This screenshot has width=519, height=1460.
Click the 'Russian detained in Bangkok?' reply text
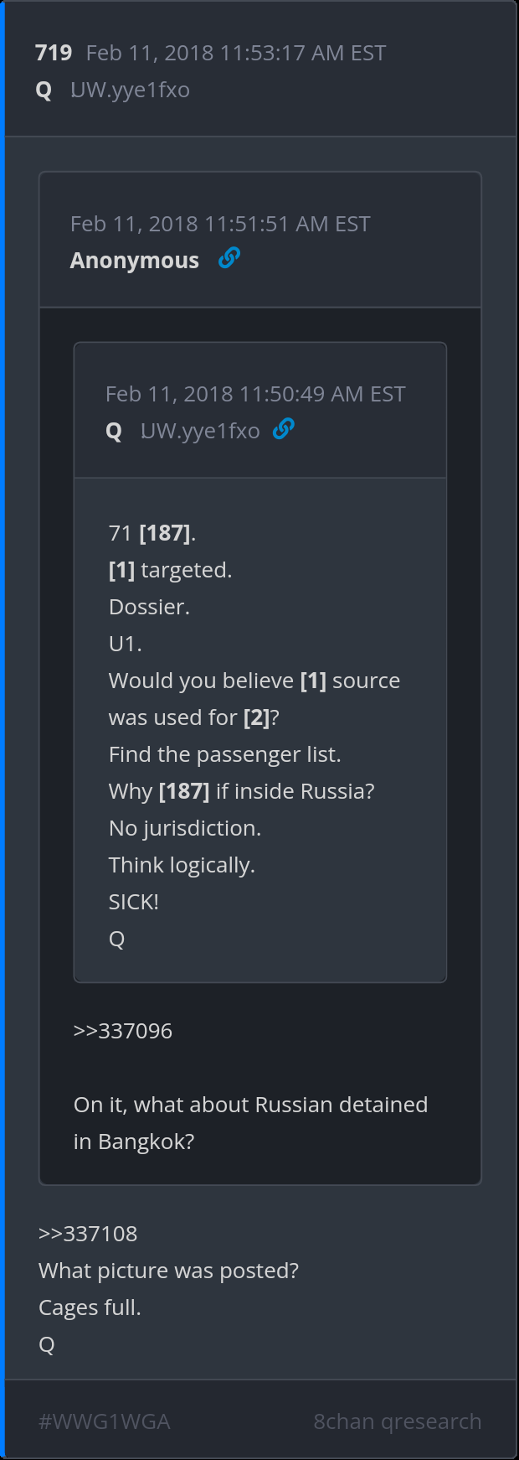point(250,1122)
